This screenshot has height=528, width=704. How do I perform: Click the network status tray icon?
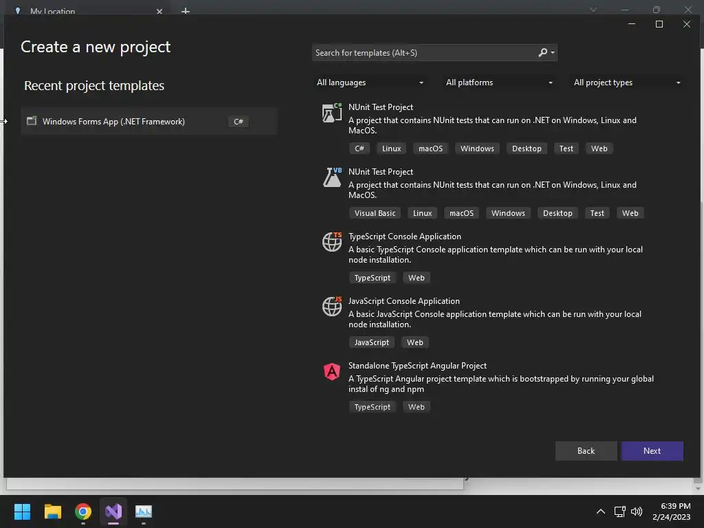[x=620, y=511]
